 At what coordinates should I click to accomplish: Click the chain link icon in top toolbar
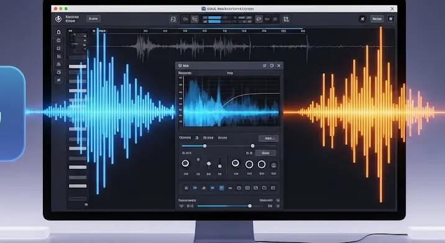(267, 19)
